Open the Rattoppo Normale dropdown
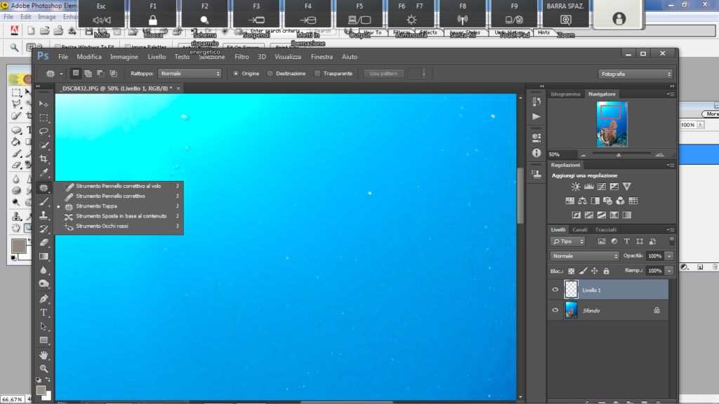The width and height of the screenshot is (719, 404). coord(190,74)
